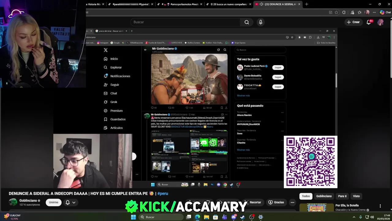This screenshot has height=221, width=392.
Task: Click 'Mostrar más' under Qué está pasando
Action: [243, 150]
